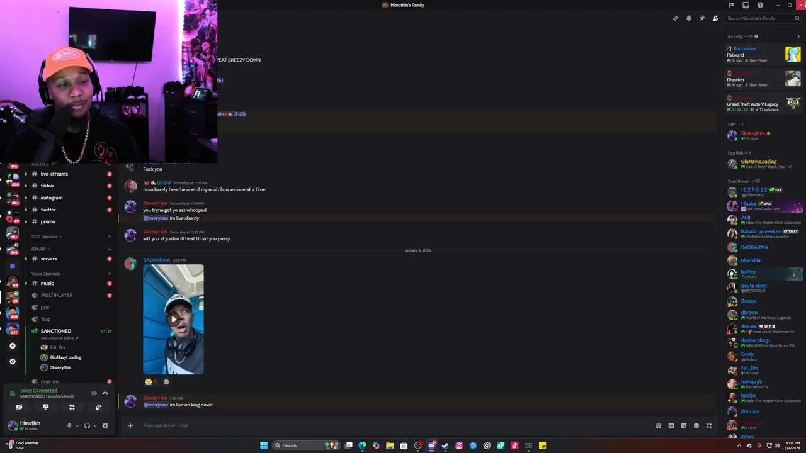Open the twitter channel
Viewport: 806px width, 453px height.
click(71, 210)
